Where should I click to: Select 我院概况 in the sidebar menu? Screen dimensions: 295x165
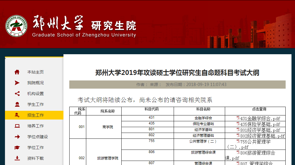pos(35,83)
